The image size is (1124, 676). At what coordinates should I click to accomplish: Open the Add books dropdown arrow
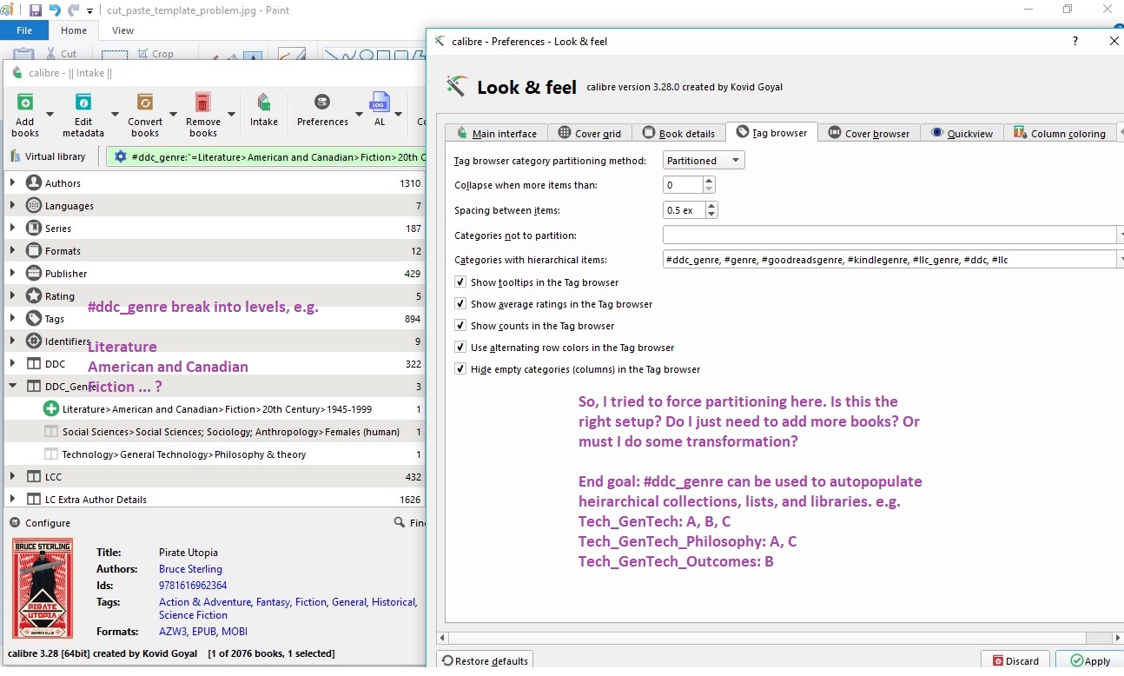pos(50,114)
